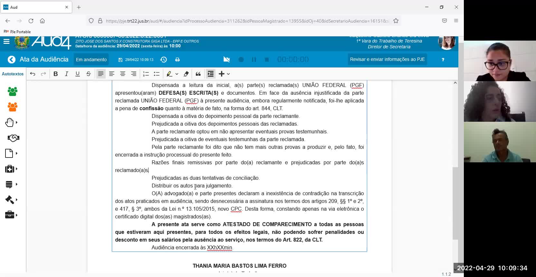The width and height of the screenshot is (536, 277).
Task: Click the editor vertical scrollbar up arrow
Action: (455, 83)
